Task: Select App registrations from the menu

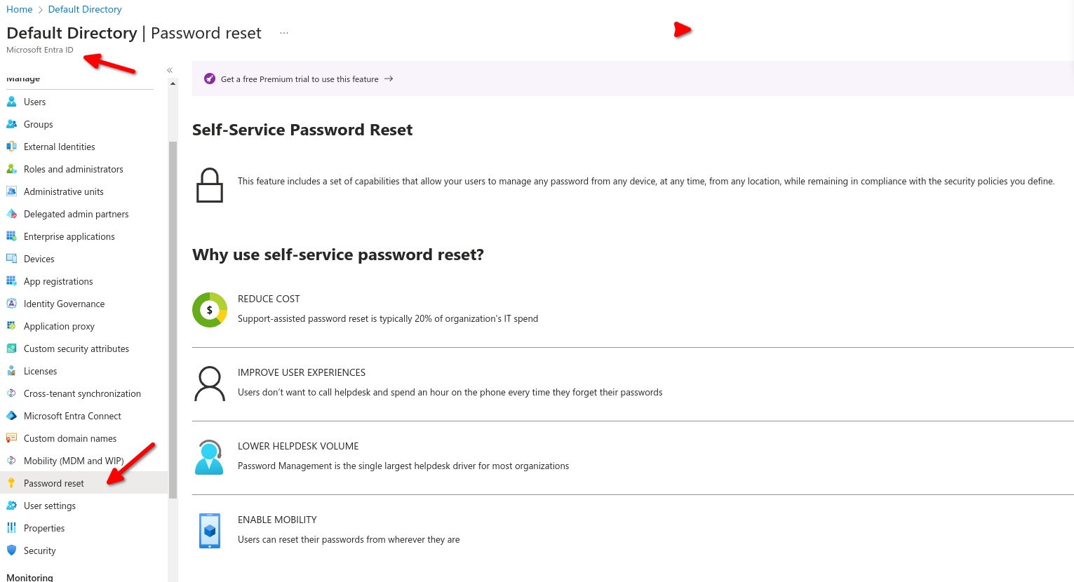Action: 58,281
